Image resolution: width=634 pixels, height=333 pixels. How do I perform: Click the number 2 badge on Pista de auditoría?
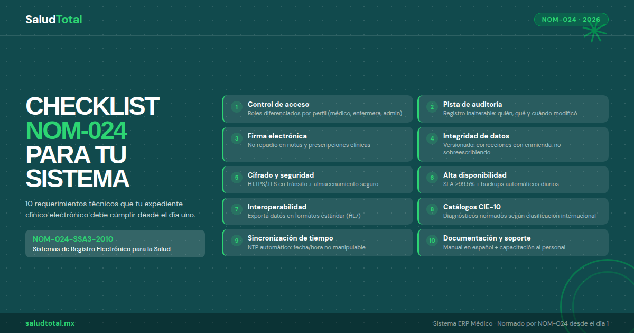tap(432, 107)
